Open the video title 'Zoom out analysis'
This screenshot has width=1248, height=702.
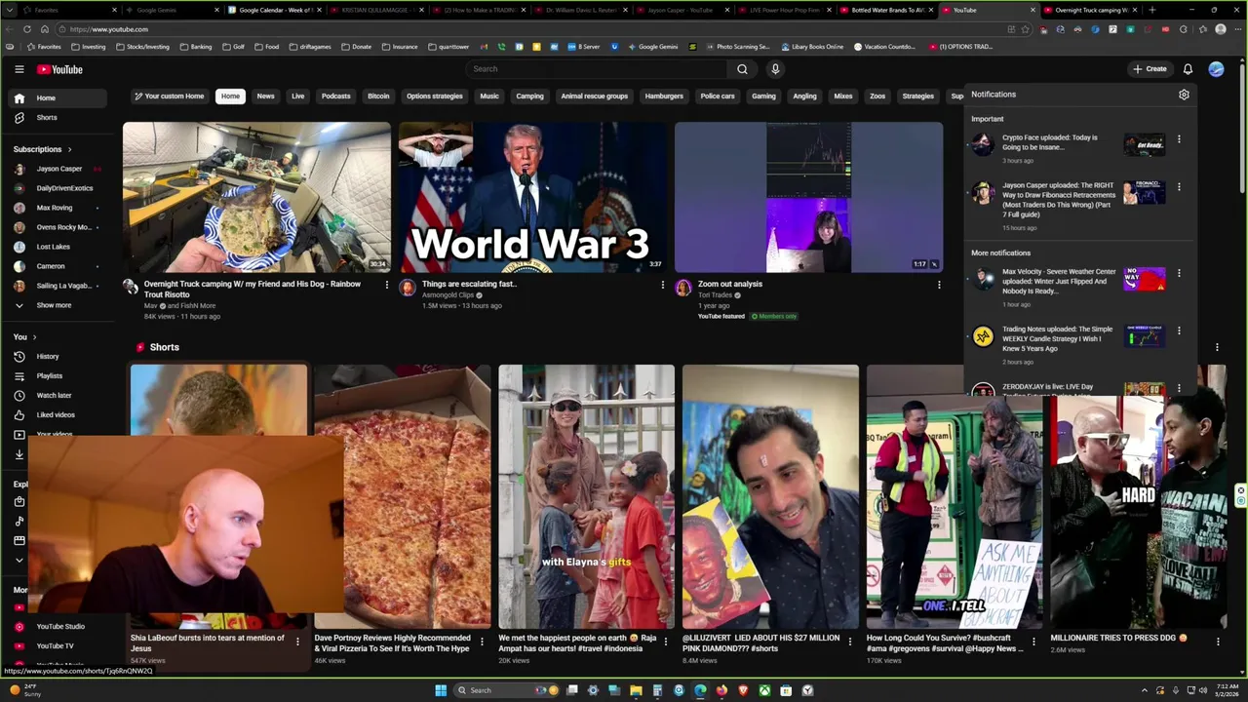[730, 285]
